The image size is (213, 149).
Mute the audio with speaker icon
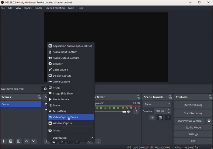[x=129, y=112]
